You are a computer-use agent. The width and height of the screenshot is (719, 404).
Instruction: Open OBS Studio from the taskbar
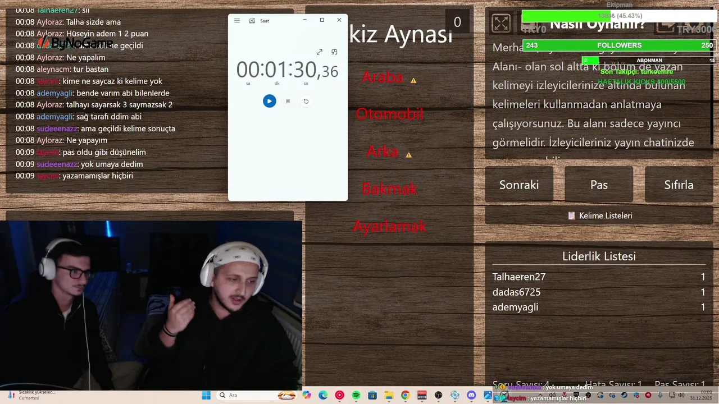pos(438,395)
